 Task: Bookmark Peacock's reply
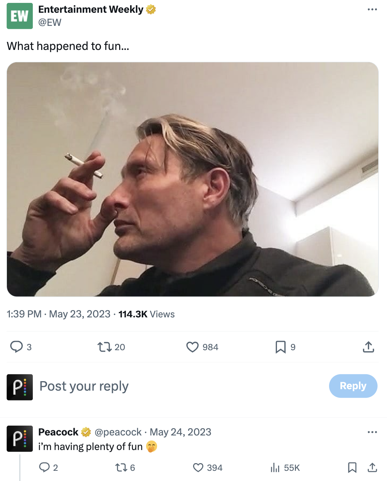coord(352,467)
